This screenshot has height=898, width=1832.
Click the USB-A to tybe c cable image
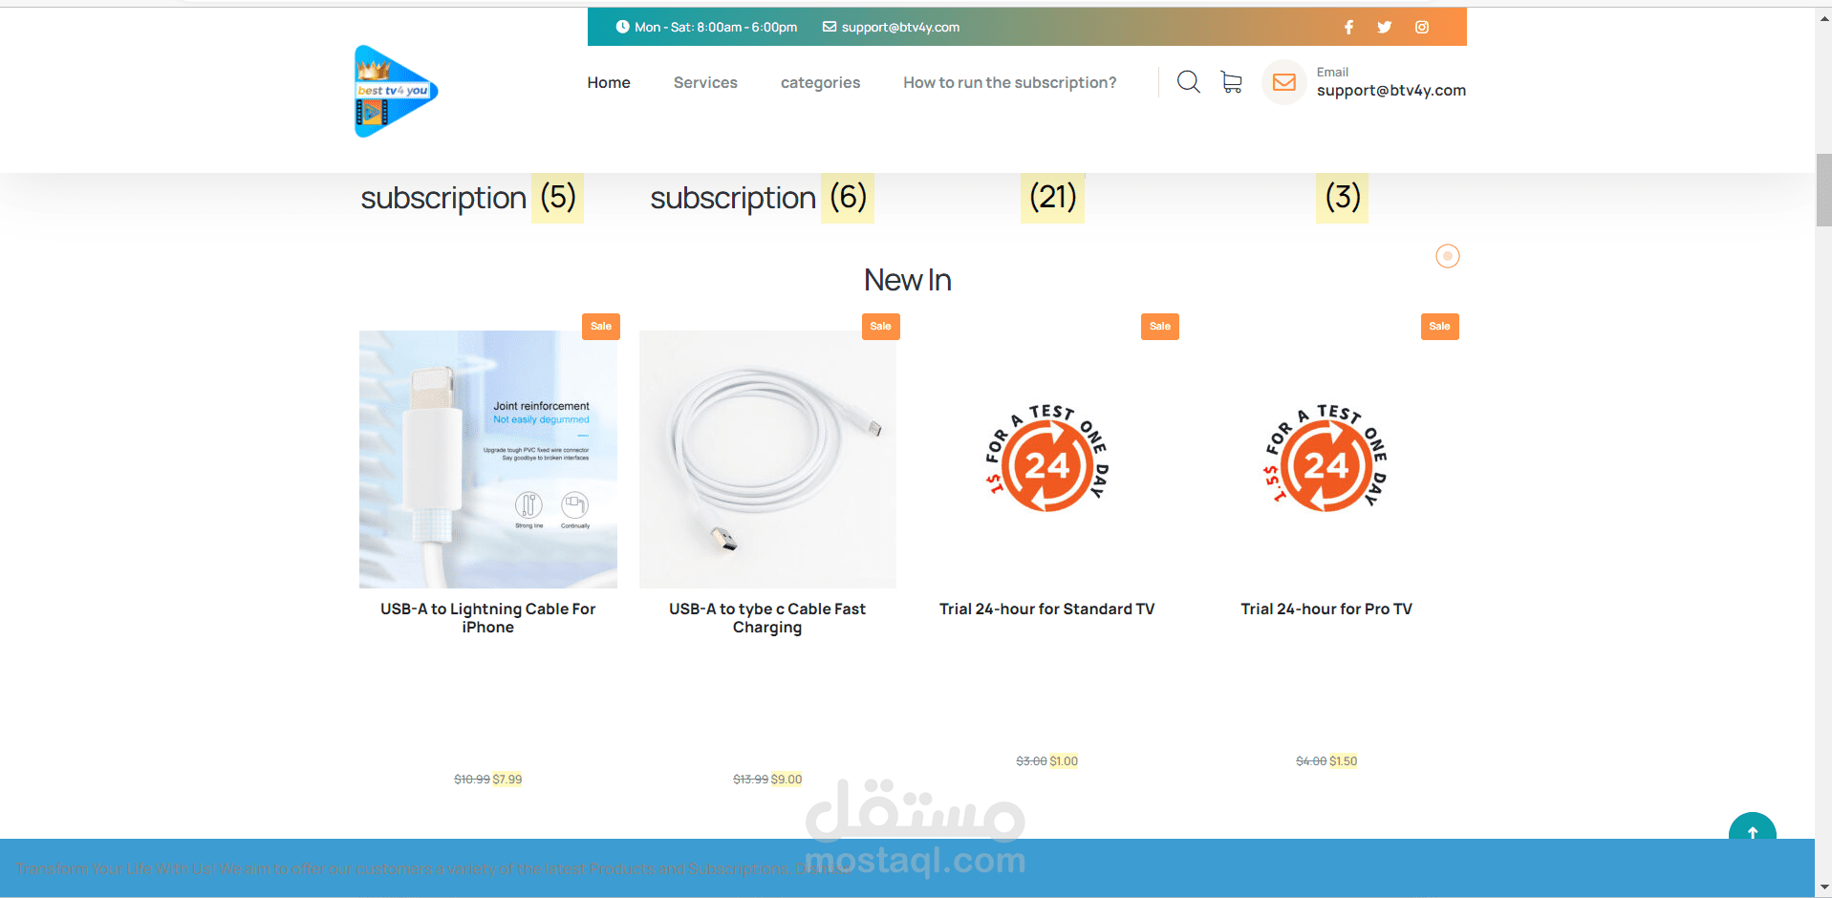(767, 459)
